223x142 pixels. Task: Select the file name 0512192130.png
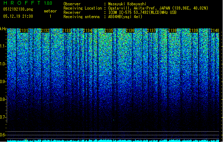[18, 9]
